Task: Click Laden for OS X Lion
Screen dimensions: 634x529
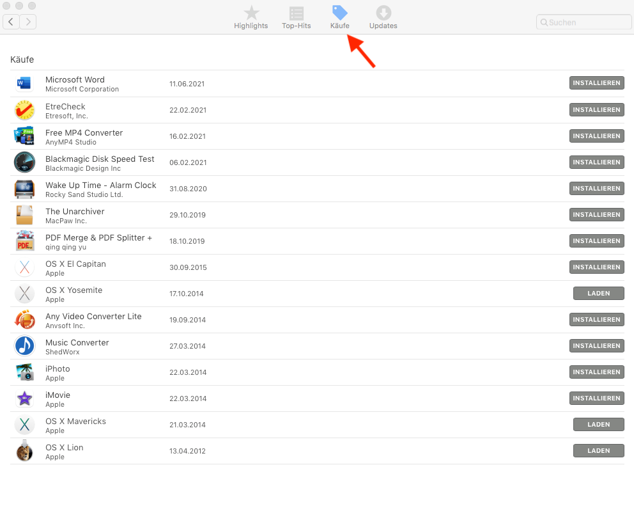Action: click(598, 451)
